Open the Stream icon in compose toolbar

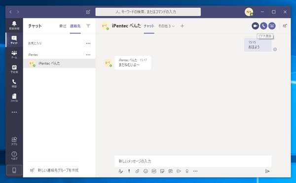pos(179,171)
